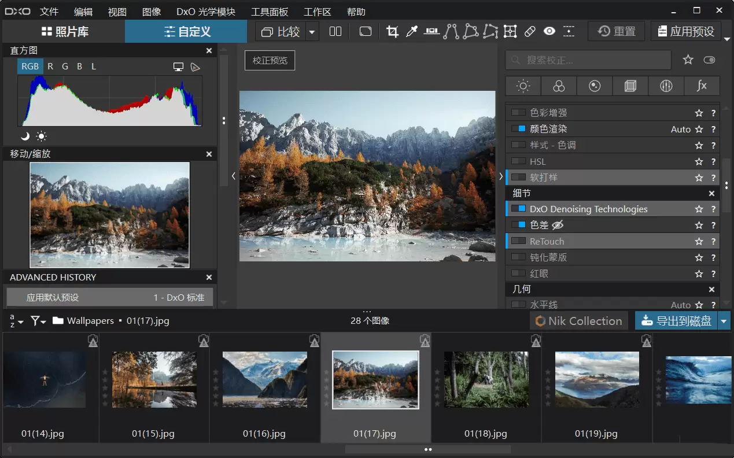Toggle highlight clipping sun icon
The height and width of the screenshot is (458, 734).
click(x=41, y=136)
